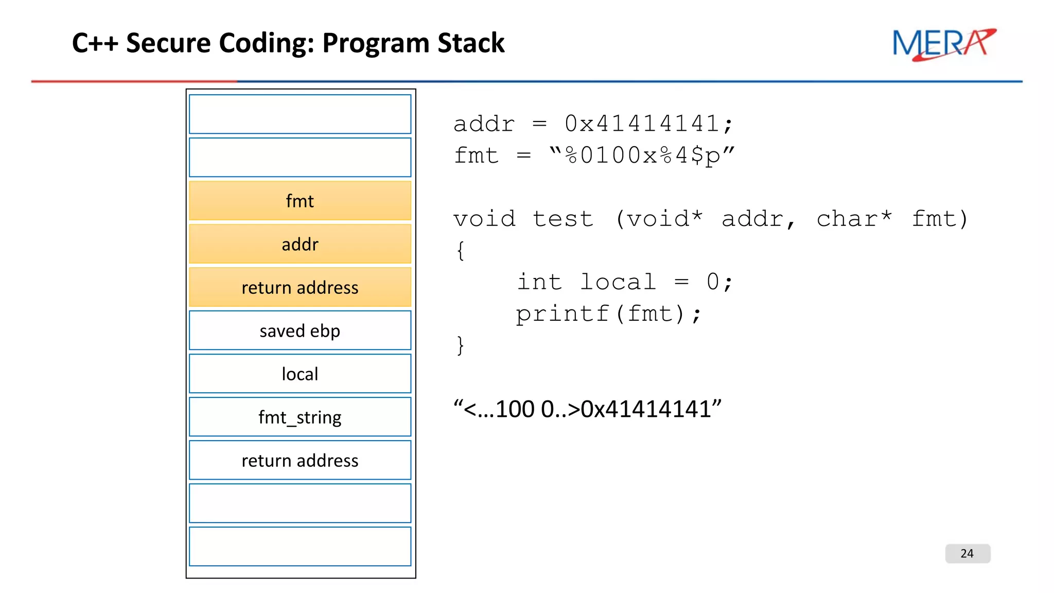
Task: Click the white return address cell
Action: tap(300, 460)
